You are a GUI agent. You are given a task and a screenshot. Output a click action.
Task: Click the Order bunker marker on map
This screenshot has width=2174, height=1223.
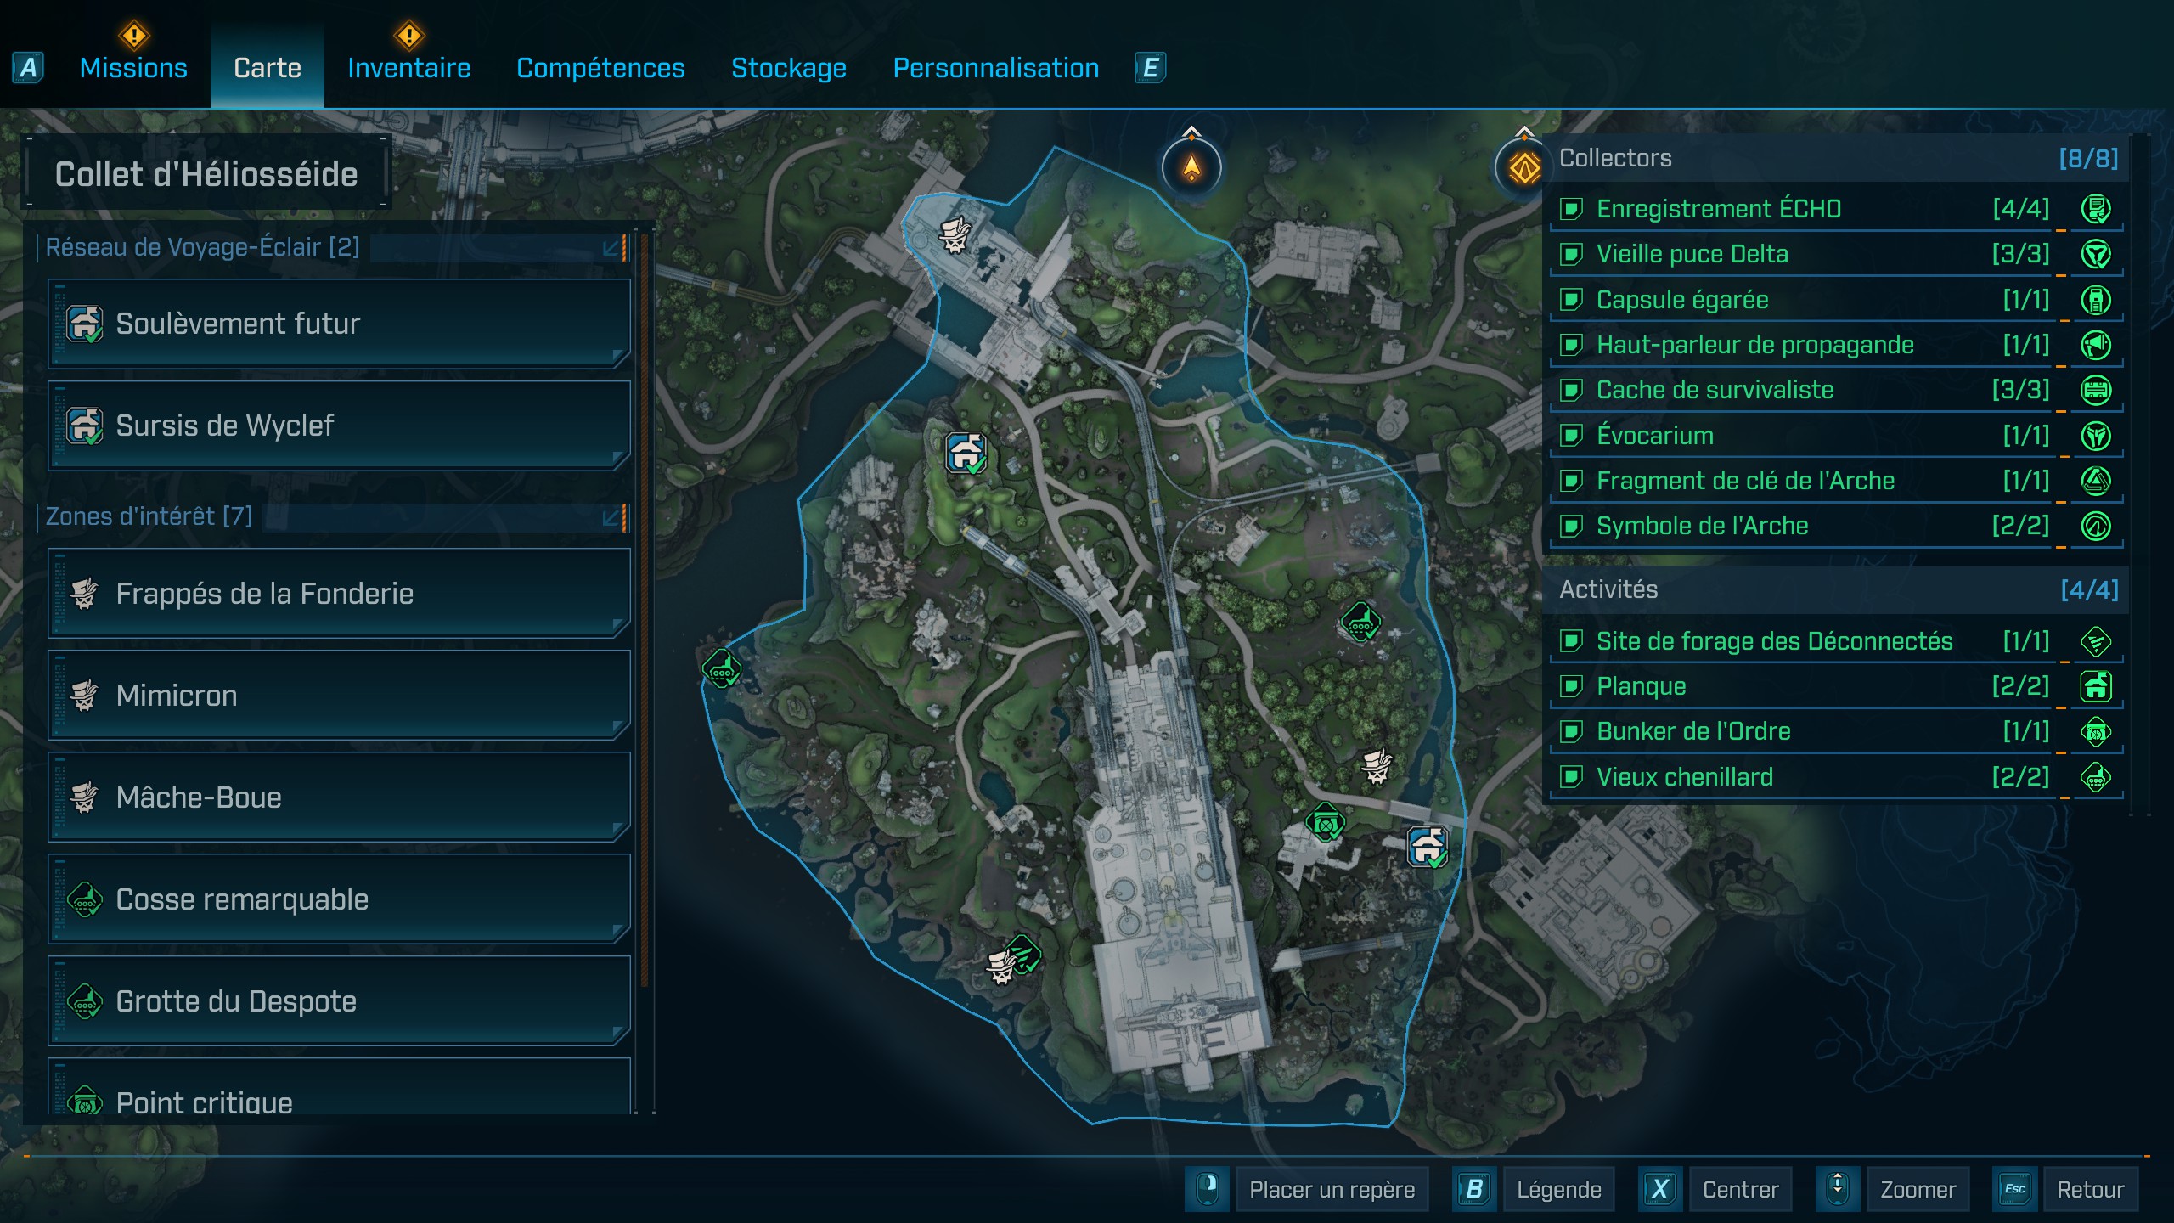tap(1325, 821)
